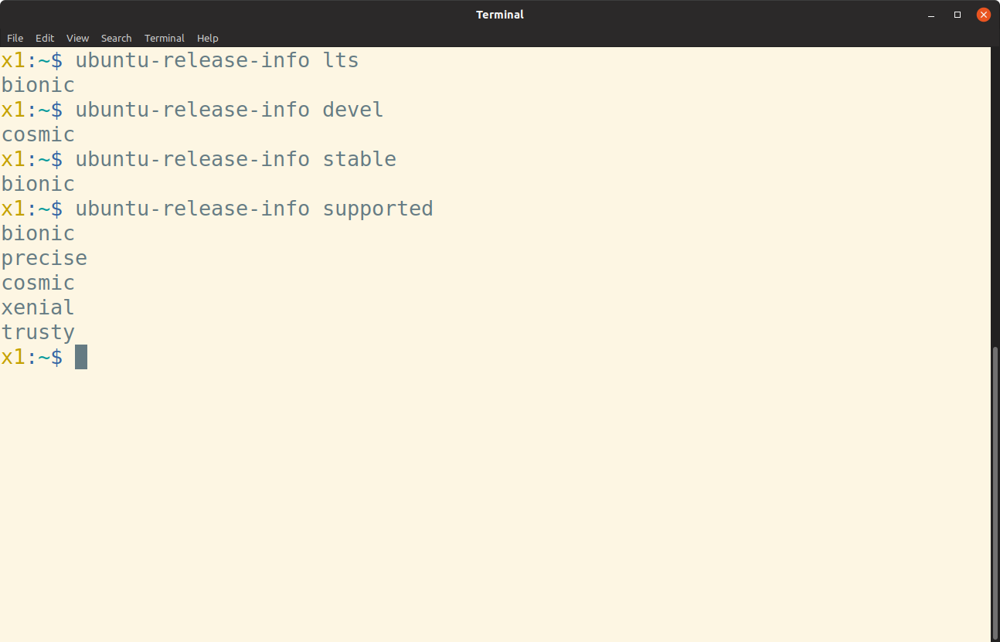Click the 'ubuntu-release-info lts' command line
The height and width of the screenshot is (642, 1000).
tap(217, 60)
